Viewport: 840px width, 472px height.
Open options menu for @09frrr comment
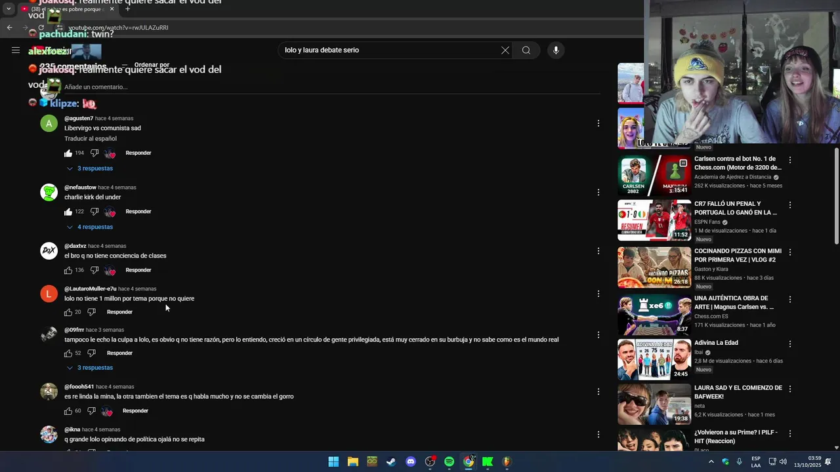point(598,335)
